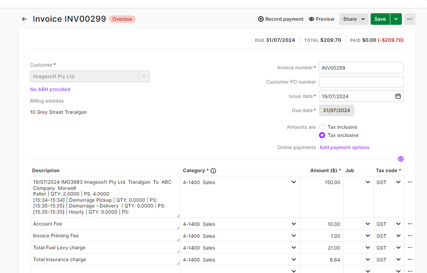
Task: Select the Tax inclusive radio button
Action: [x=322, y=127]
